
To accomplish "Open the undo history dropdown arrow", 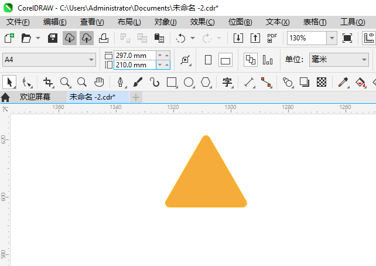I will click(193, 38).
